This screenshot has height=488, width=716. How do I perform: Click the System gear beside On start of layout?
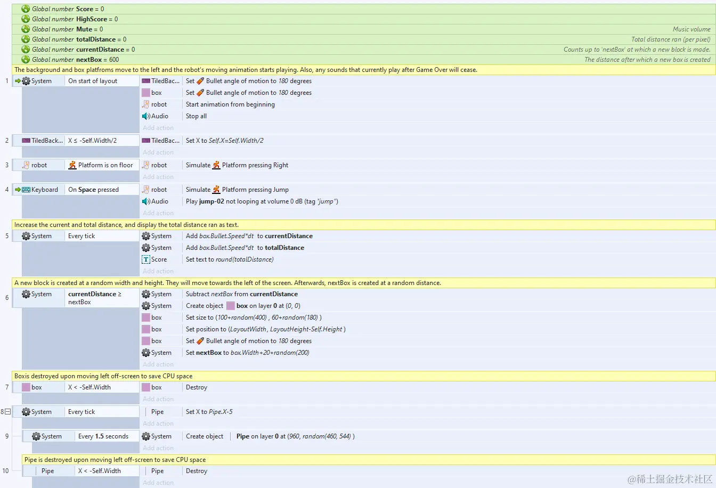tap(26, 81)
